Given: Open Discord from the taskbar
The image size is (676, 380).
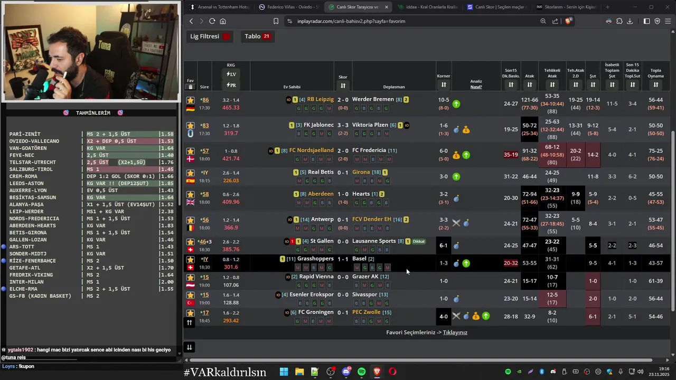Looking at the screenshot, I should (x=346, y=372).
